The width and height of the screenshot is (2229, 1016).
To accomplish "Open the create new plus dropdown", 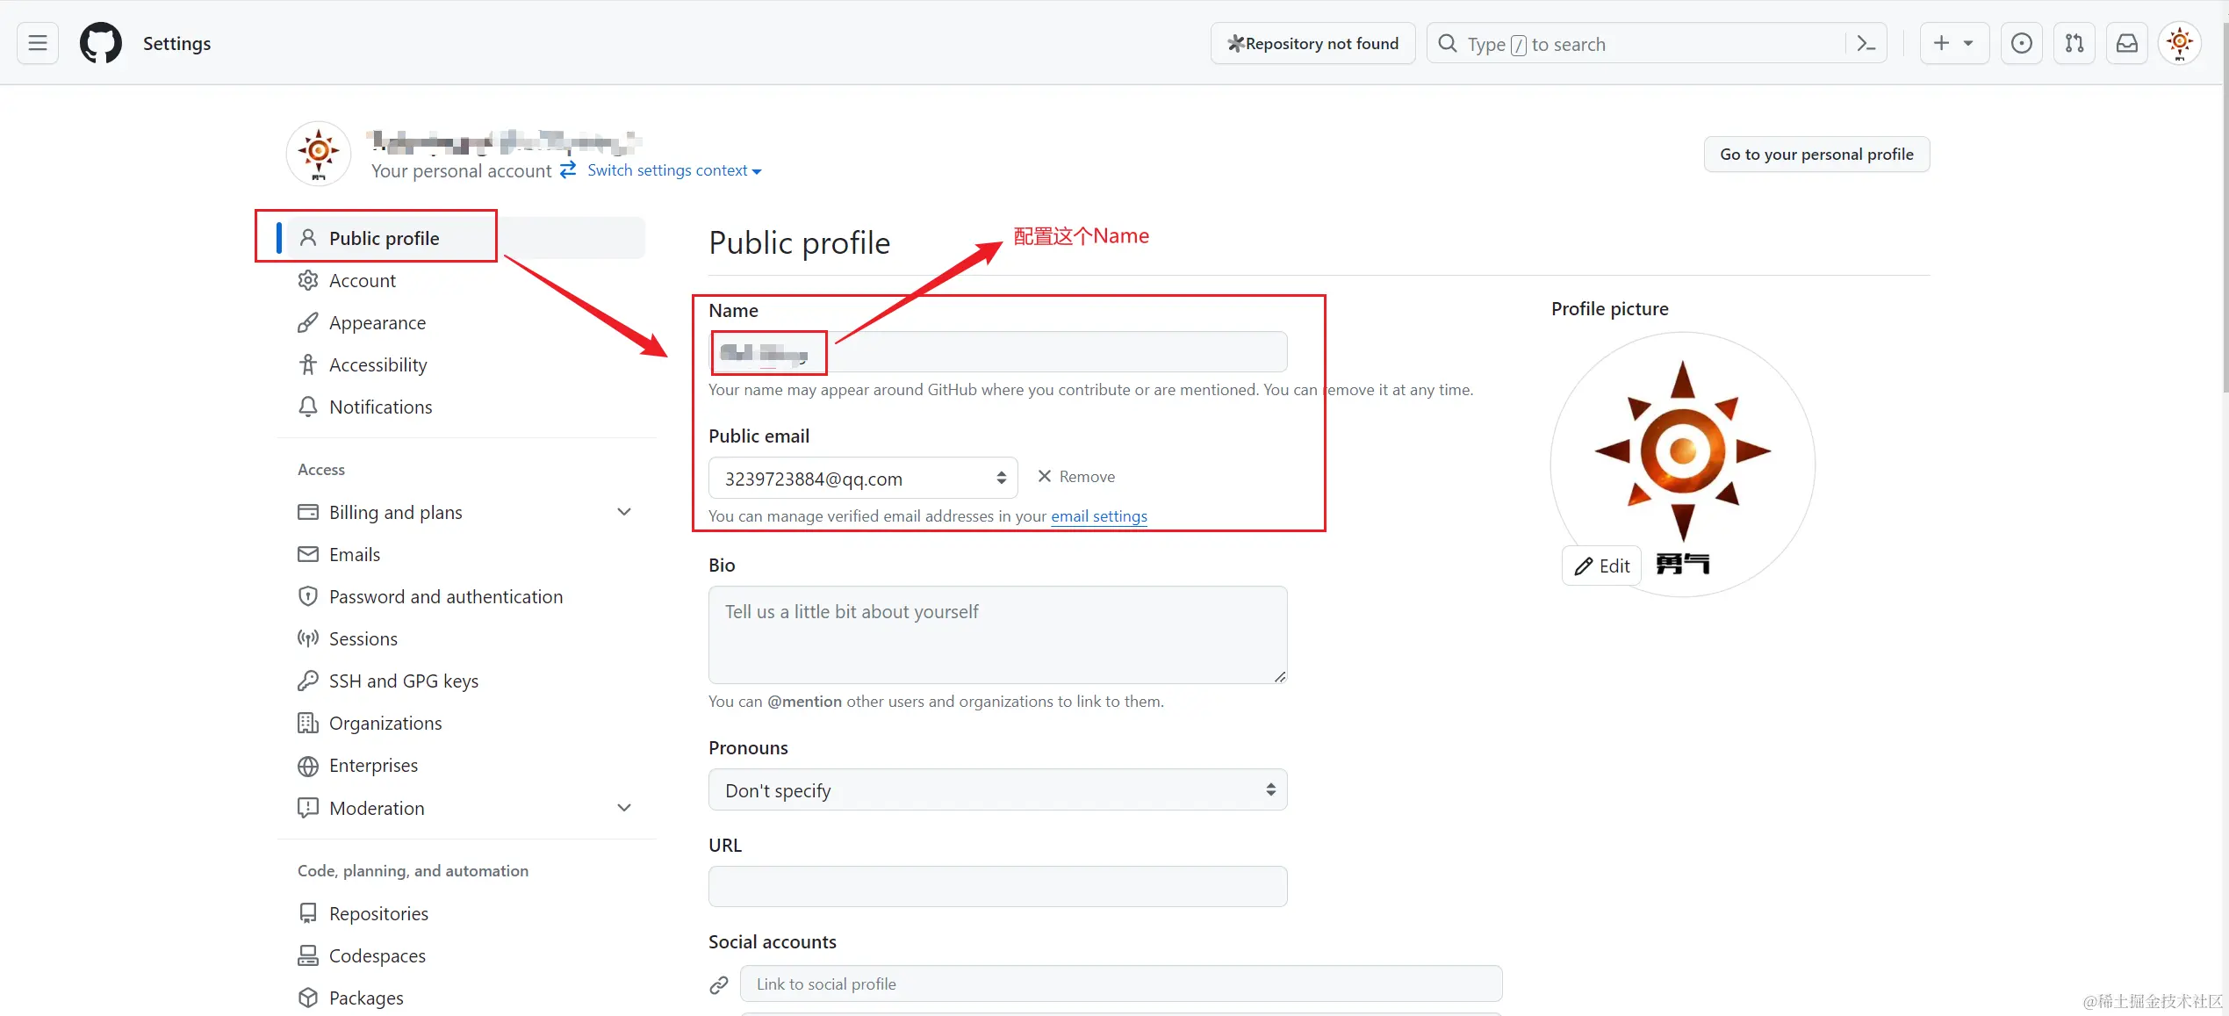I will pos(1953,43).
